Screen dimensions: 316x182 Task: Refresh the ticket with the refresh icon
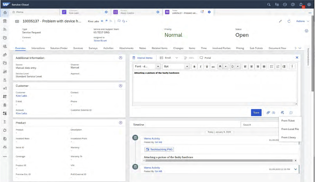289,21
